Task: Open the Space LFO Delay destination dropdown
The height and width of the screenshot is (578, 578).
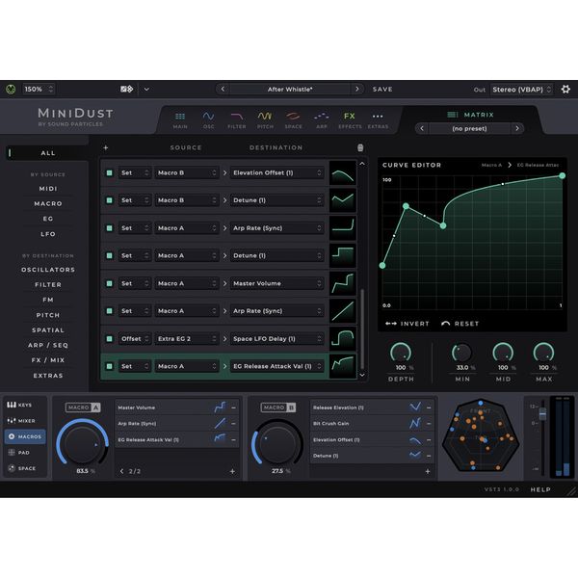Action: tap(276, 339)
